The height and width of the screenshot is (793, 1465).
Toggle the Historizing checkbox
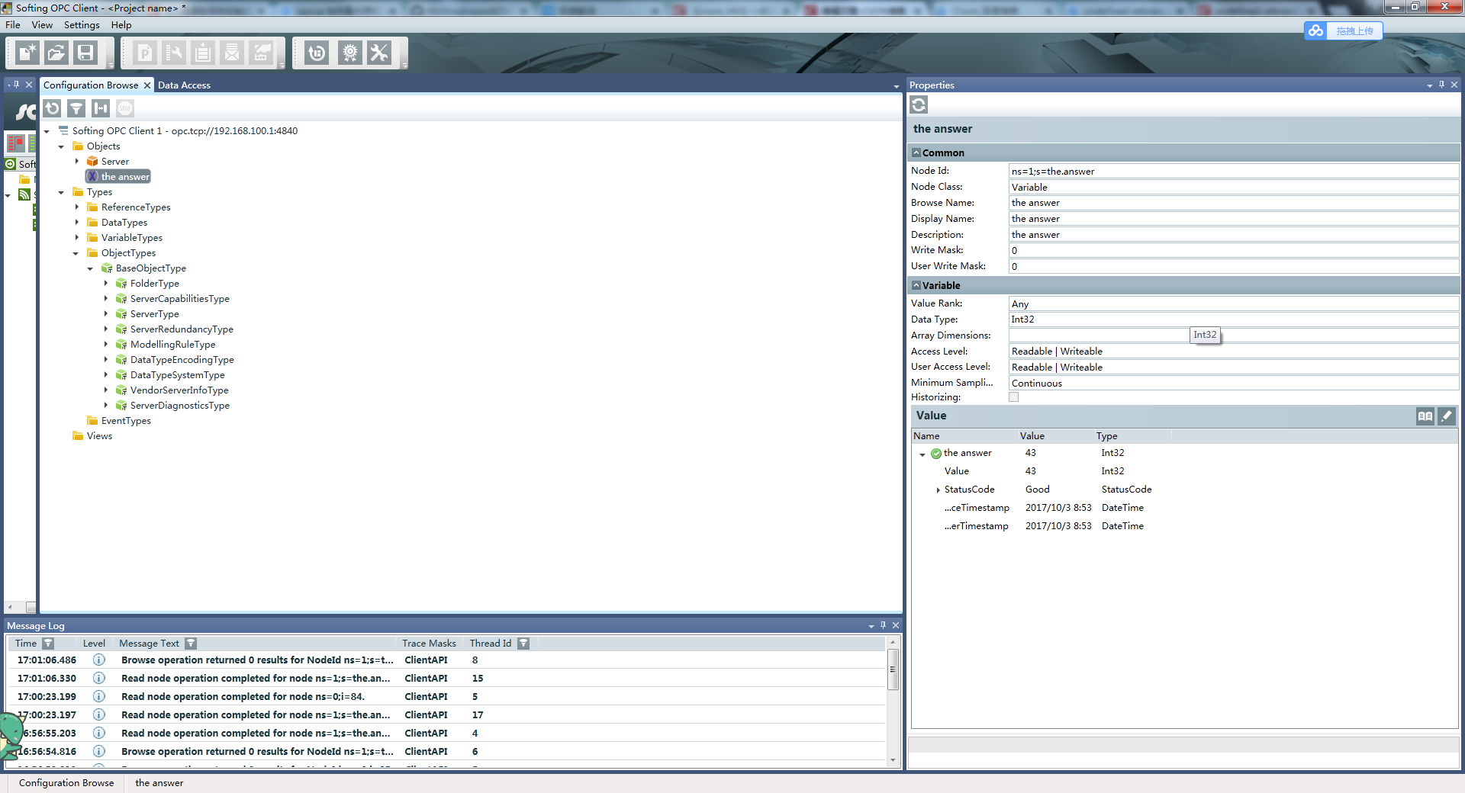click(x=1013, y=396)
